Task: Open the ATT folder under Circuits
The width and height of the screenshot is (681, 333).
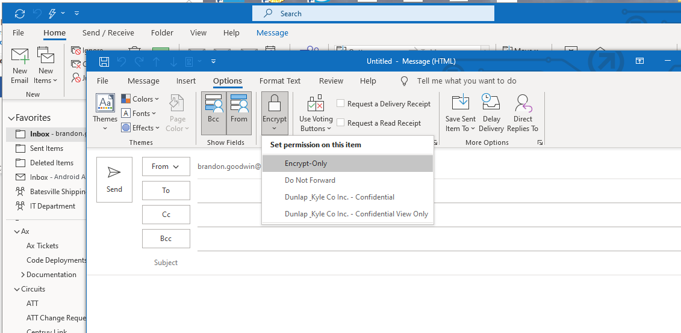Action: tap(32, 304)
